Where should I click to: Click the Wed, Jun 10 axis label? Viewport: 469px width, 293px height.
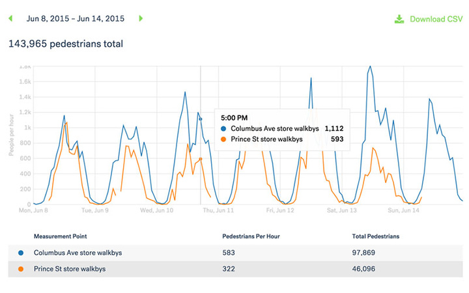(156, 211)
